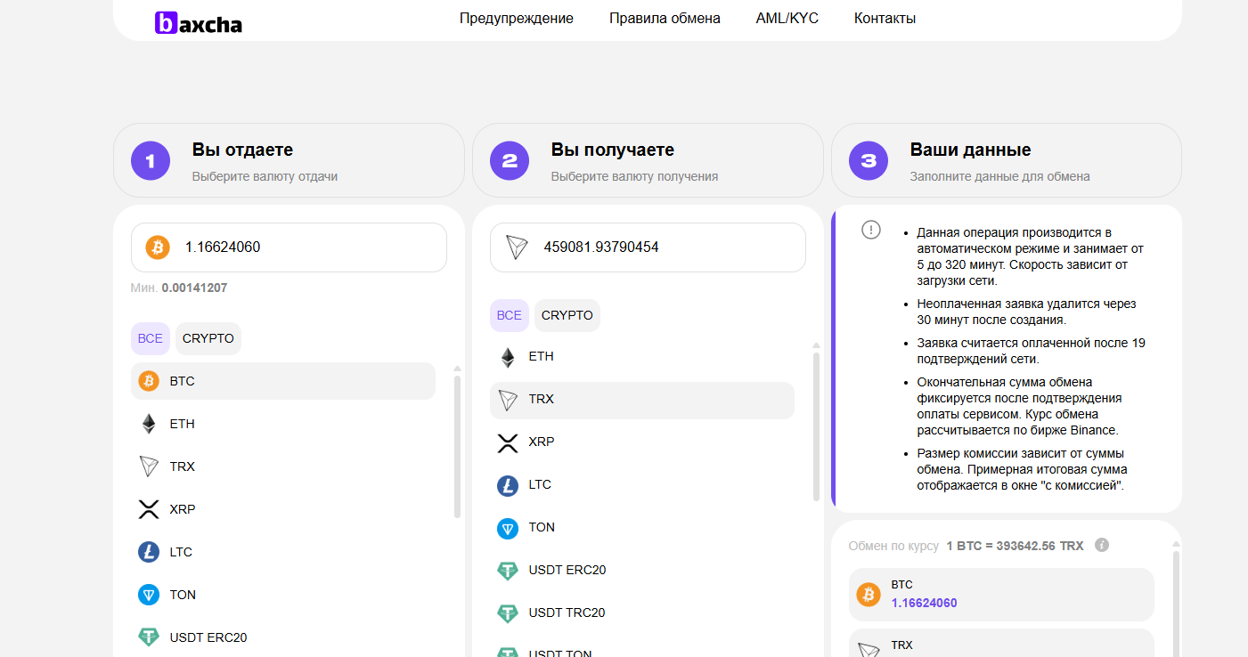Show ВСЕ currencies in the receive column
1248x657 pixels.
(509, 315)
